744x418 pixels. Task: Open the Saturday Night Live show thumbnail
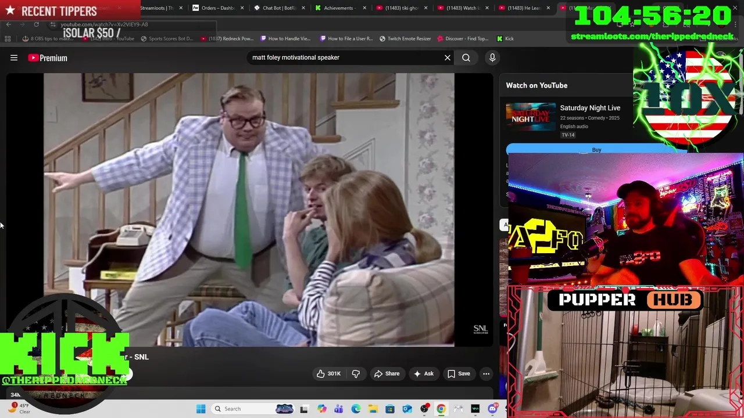pyautogui.click(x=530, y=117)
